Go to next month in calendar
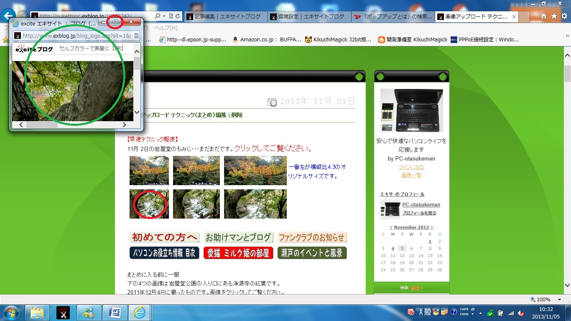This screenshot has width=571, height=321. 432,227
